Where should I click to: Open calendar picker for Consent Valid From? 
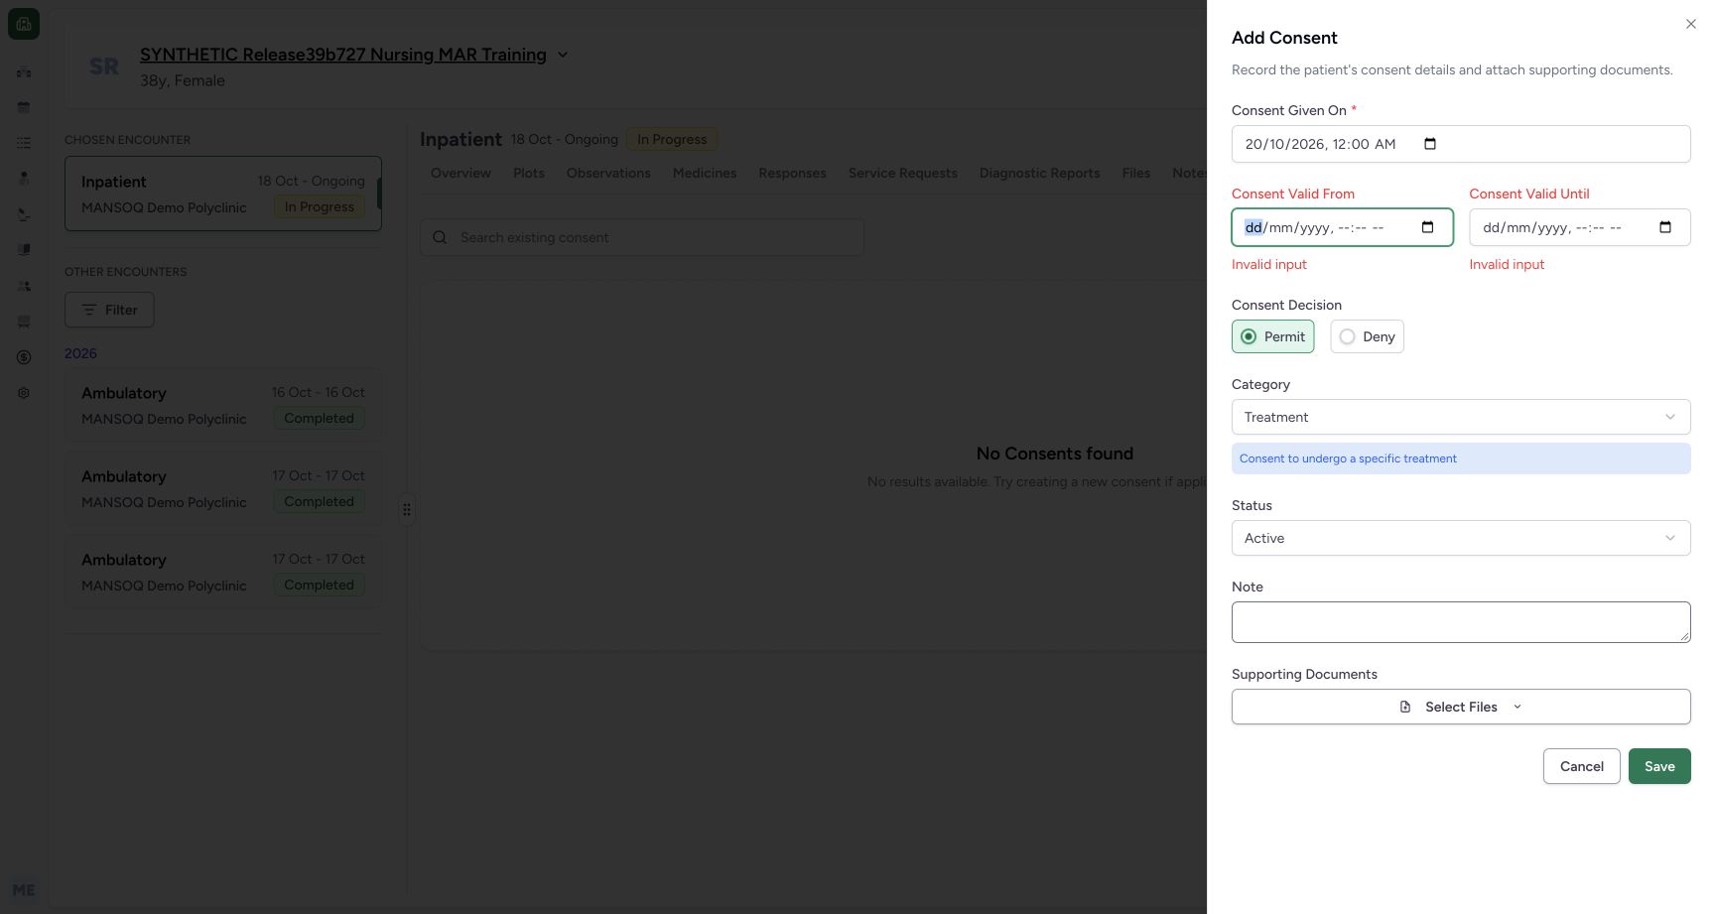pos(1427,227)
